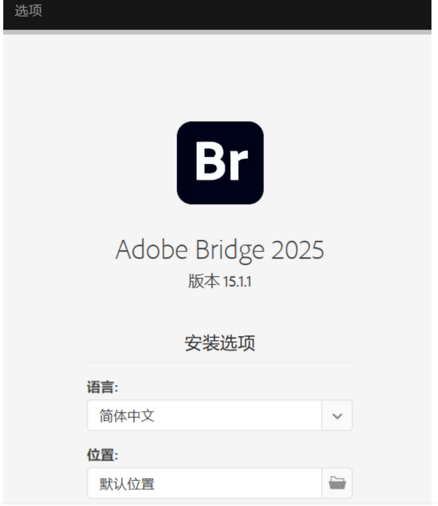438x506 pixels.
Task: Click the gray strip below title bar
Action: 217,32
